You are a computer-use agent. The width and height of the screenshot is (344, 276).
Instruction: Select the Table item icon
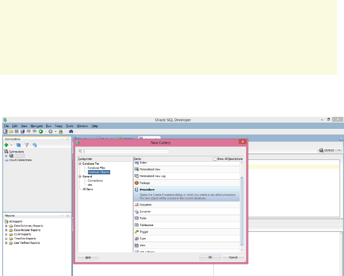pyautogui.click(x=136, y=218)
